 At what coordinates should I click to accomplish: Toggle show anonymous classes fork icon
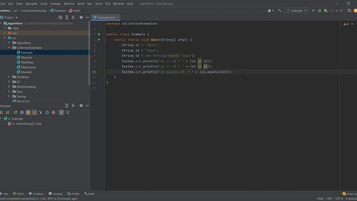pyautogui.click(x=41, y=112)
